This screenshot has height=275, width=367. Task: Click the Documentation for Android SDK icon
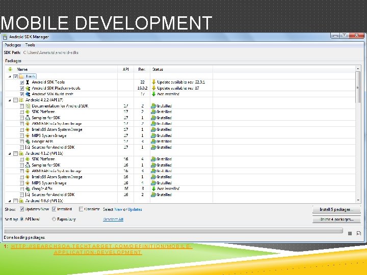pyautogui.click(x=28, y=106)
